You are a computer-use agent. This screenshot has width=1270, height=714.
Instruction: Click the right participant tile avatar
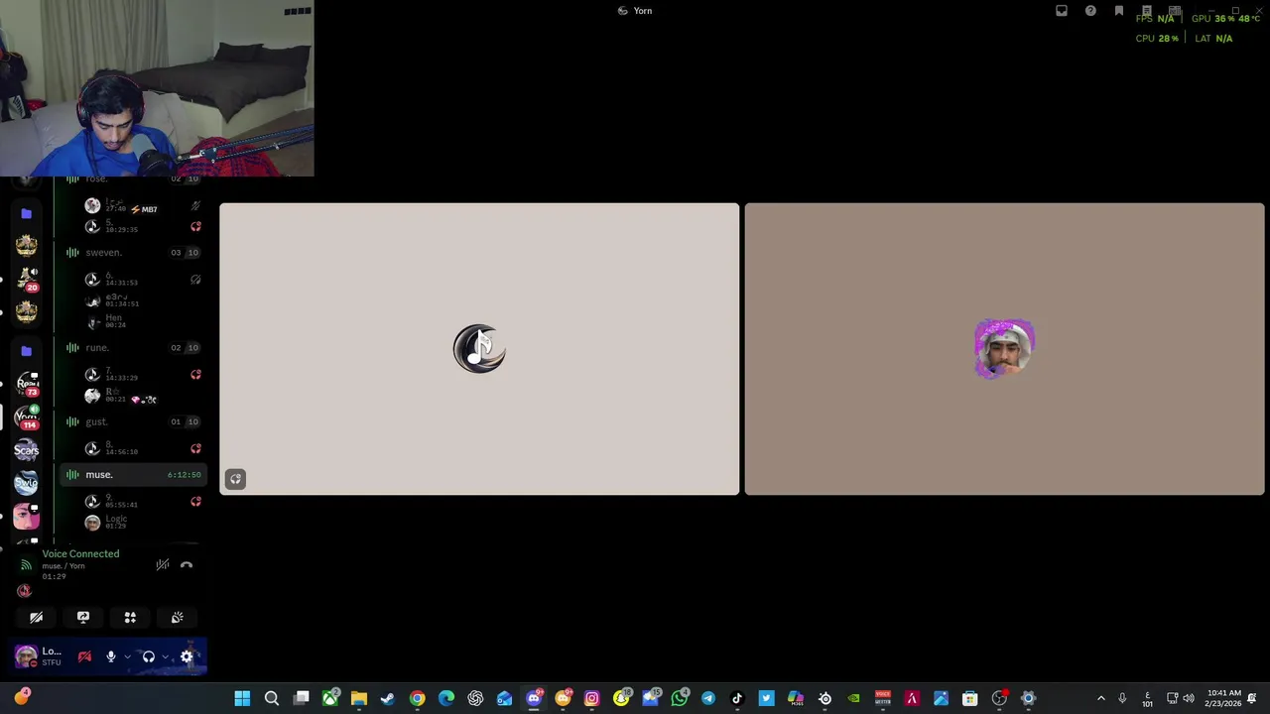[x=1004, y=349]
